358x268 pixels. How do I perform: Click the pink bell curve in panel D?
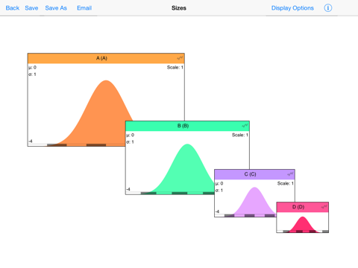coord(303,226)
